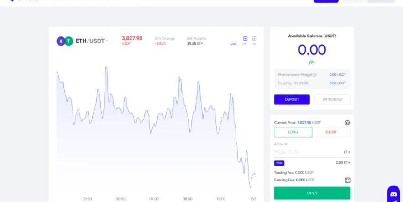Open the fee calculator icon
Image resolution: width=403 pixels, height=202 pixels.
(347, 181)
